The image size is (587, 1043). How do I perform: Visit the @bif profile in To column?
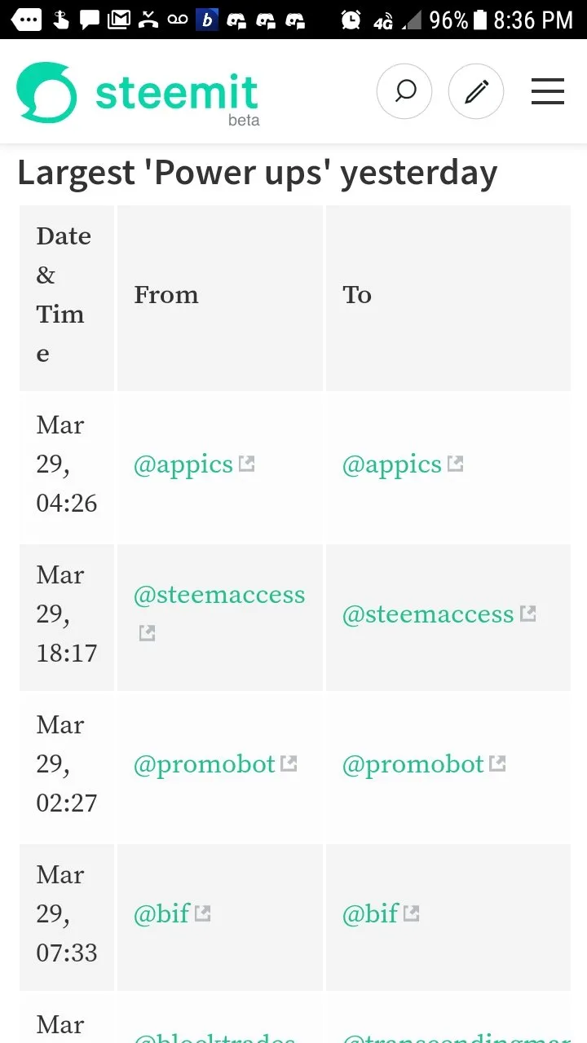pos(370,913)
